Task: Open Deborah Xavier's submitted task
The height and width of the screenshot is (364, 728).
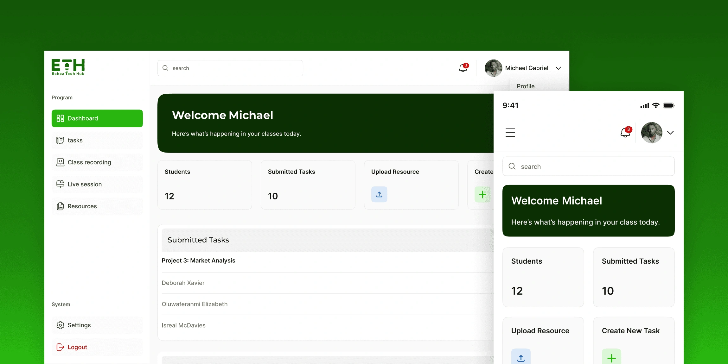Action: click(x=183, y=283)
